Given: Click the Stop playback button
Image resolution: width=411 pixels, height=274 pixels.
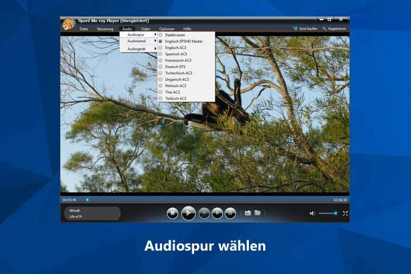Looking at the screenshot, I should coord(172,213).
